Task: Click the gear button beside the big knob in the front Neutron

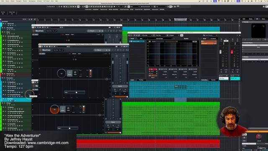Action: click(x=75, y=73)
